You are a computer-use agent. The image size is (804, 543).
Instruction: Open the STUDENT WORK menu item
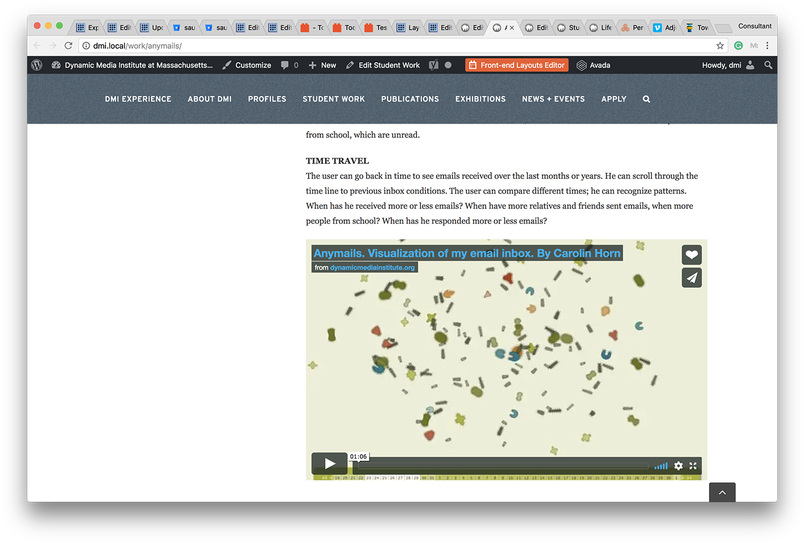point(334,99)
